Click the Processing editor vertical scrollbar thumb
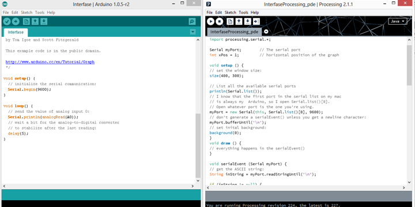Viewport: 415px width, 207px height. [x=409, y=65]
